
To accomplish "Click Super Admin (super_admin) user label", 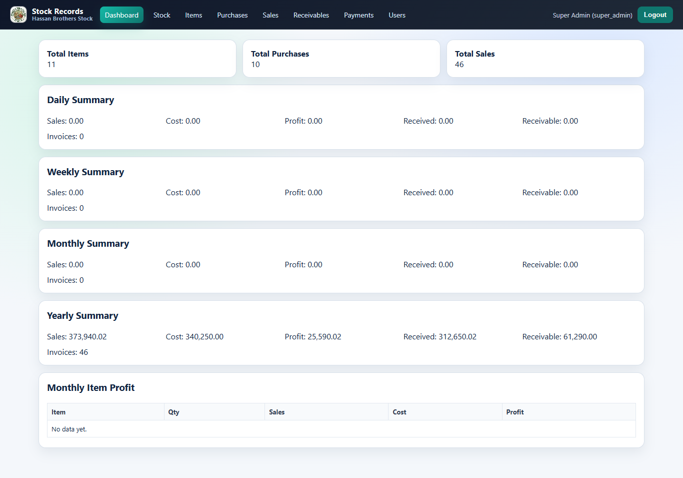I will click(x=592, y=15).
